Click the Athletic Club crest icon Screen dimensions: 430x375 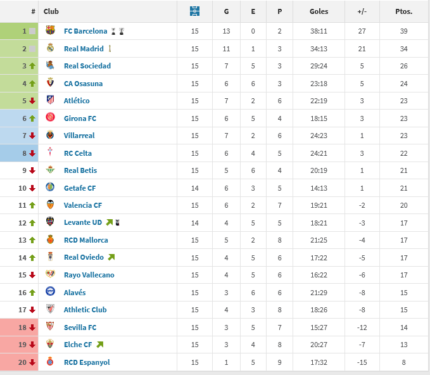tap(51, 310)
